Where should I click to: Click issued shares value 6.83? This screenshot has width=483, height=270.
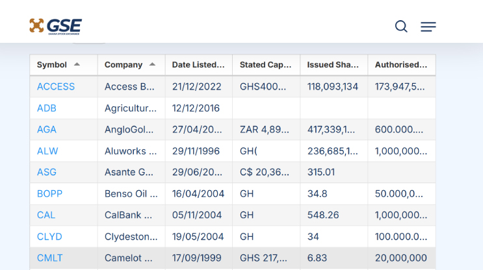click(317, 258)
